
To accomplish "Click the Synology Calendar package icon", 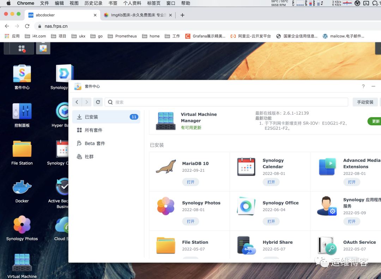I will [246, 167].
